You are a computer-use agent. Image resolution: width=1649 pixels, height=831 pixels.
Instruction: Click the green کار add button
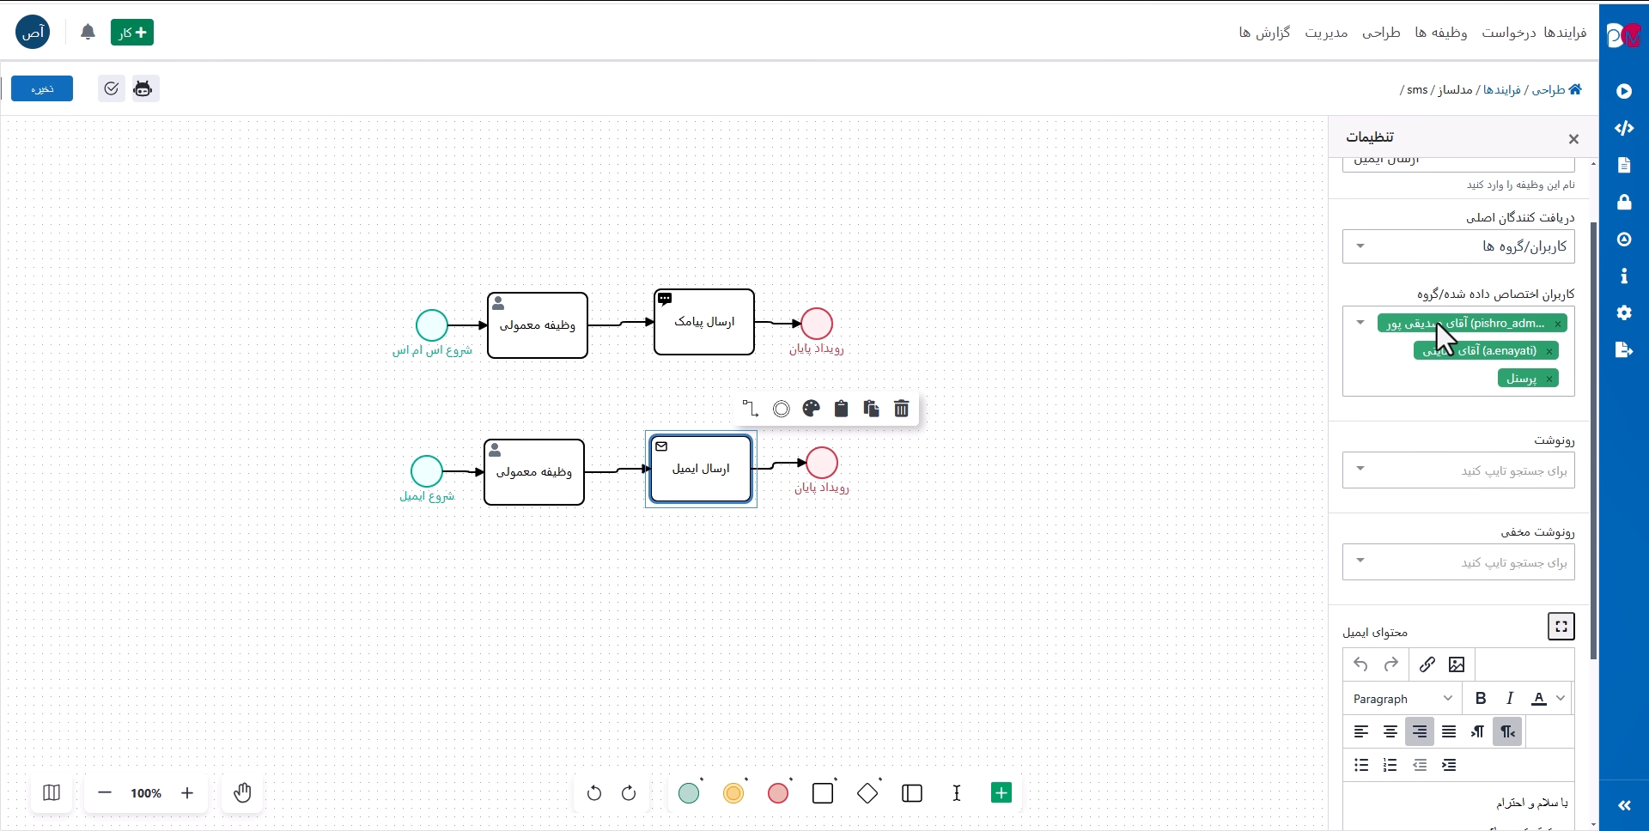[131, 33]
